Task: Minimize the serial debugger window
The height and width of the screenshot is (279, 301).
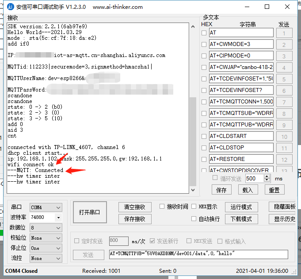Action: click(247, 7)
